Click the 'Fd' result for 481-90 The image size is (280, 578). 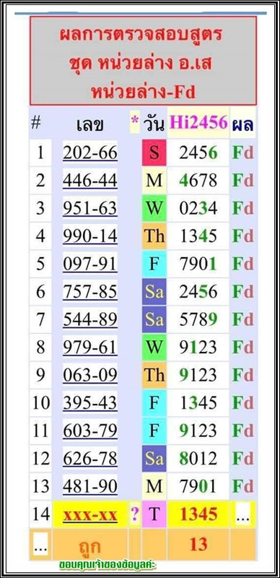click(242, 486)
